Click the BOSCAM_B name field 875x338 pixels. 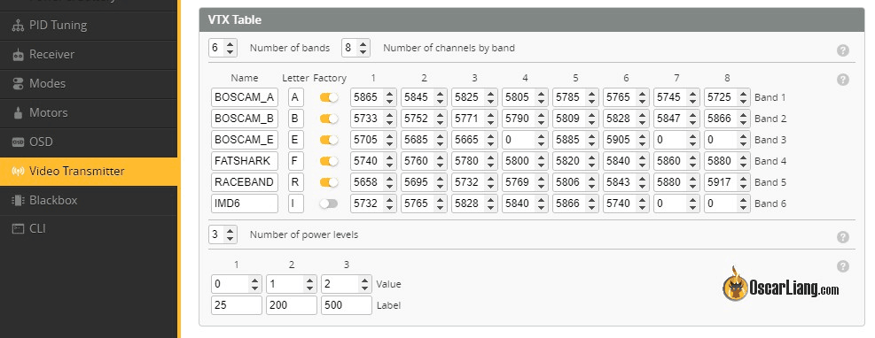click(245, 119)
